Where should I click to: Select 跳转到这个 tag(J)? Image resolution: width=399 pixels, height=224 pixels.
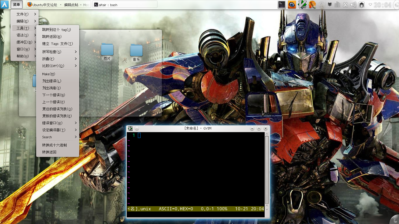click(x=58, y=29)
